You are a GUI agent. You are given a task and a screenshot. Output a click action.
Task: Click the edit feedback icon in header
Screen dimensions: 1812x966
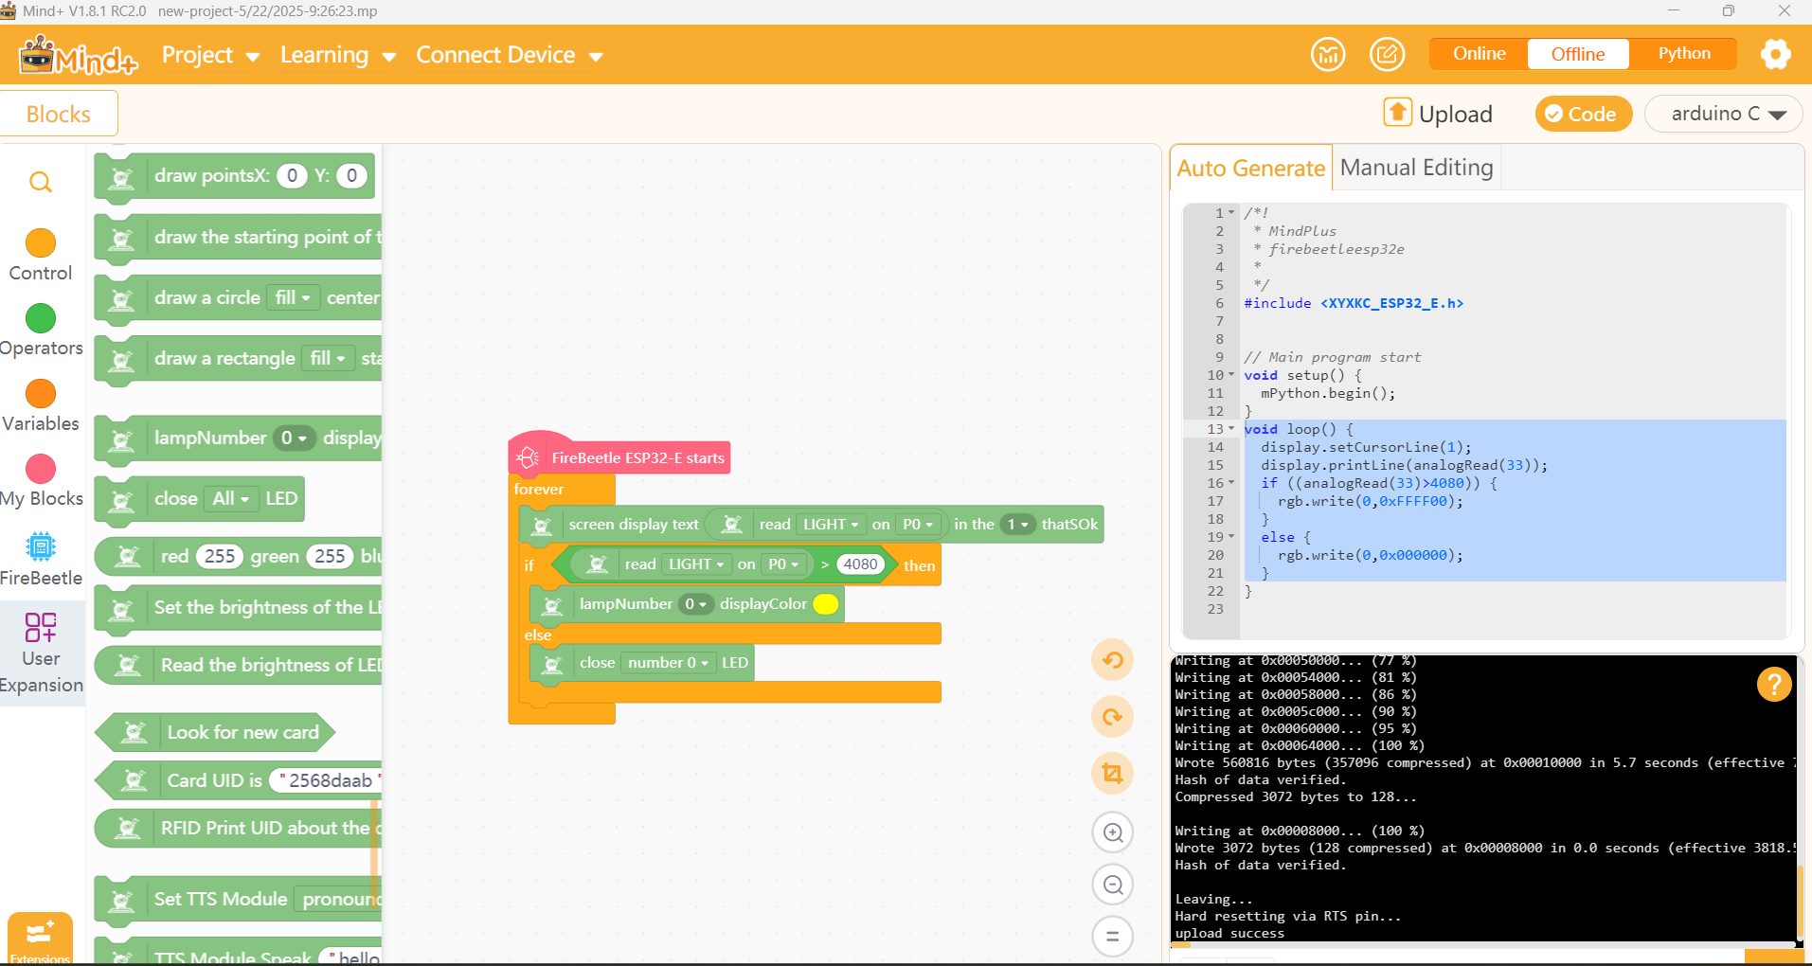tap(1387, 54)
